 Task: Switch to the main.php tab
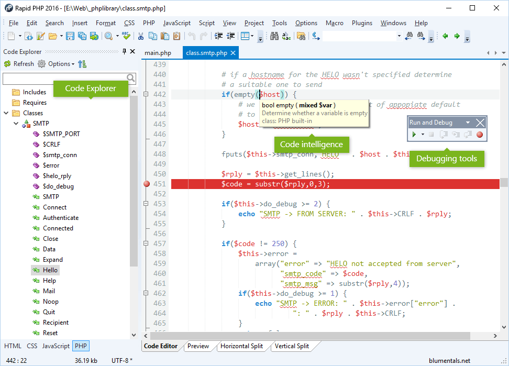click(x=158, y=52)
